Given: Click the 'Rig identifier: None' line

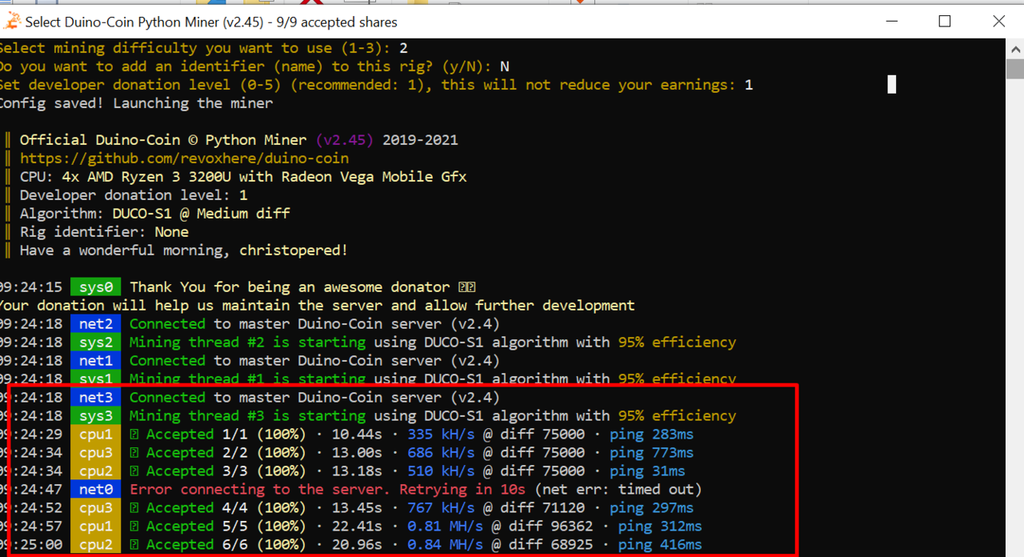Looking at the screenshot, I should 104,232.
